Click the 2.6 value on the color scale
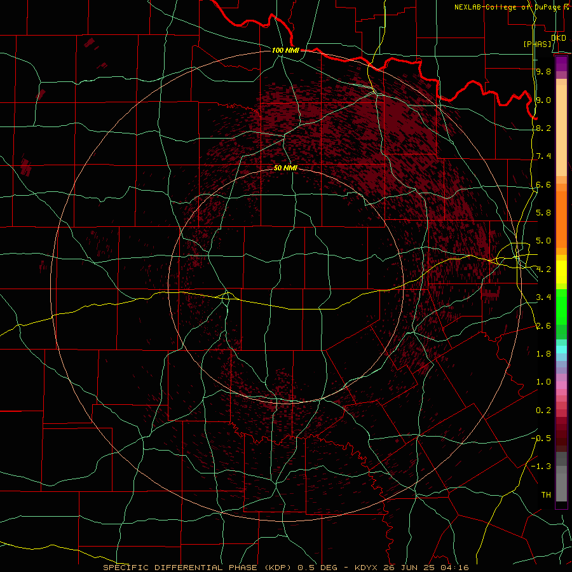 tap(543, 326)
